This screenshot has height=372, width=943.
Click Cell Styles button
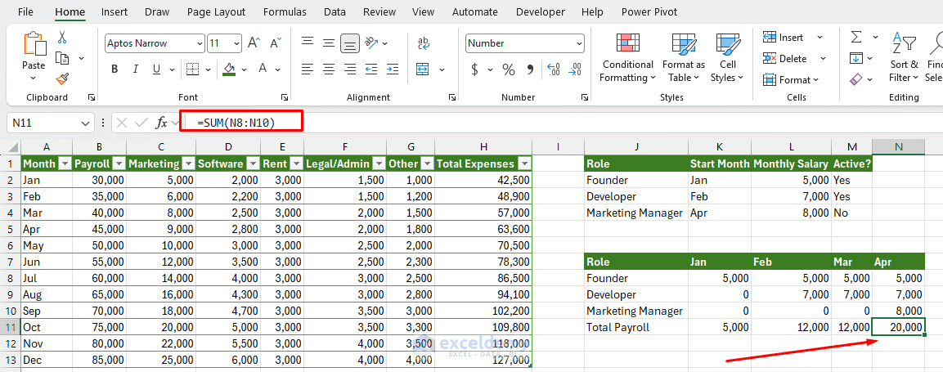pyautogui.click(x=727, y=58)
